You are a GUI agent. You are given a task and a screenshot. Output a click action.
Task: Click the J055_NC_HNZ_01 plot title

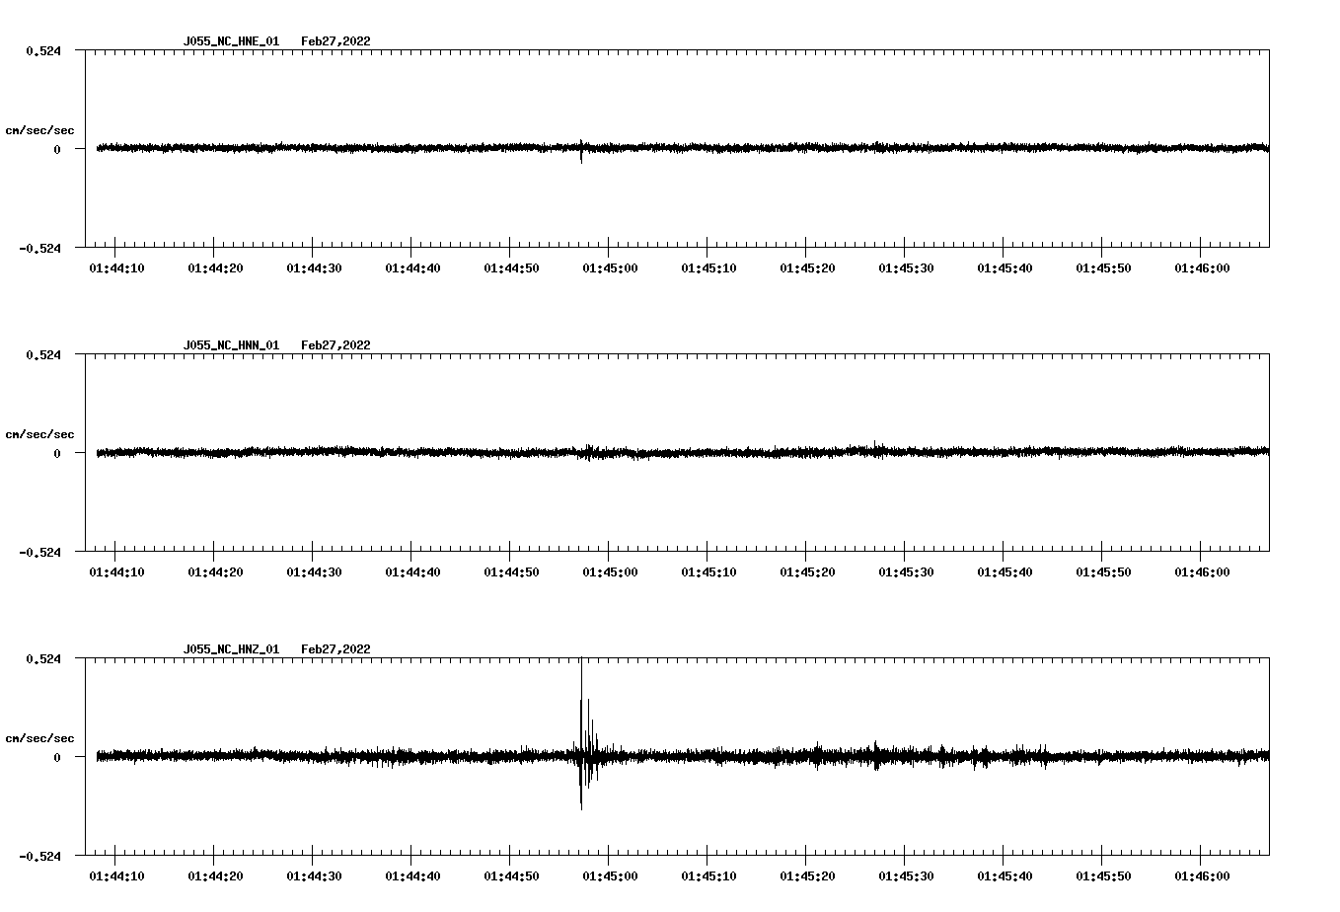[x=231, y=649]
